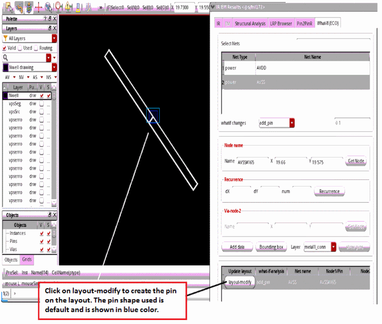Screen dimensions: 382x324
Task: Toggle visibility checkbox for vpsSeg layer
Action: (x=41, y=104)
